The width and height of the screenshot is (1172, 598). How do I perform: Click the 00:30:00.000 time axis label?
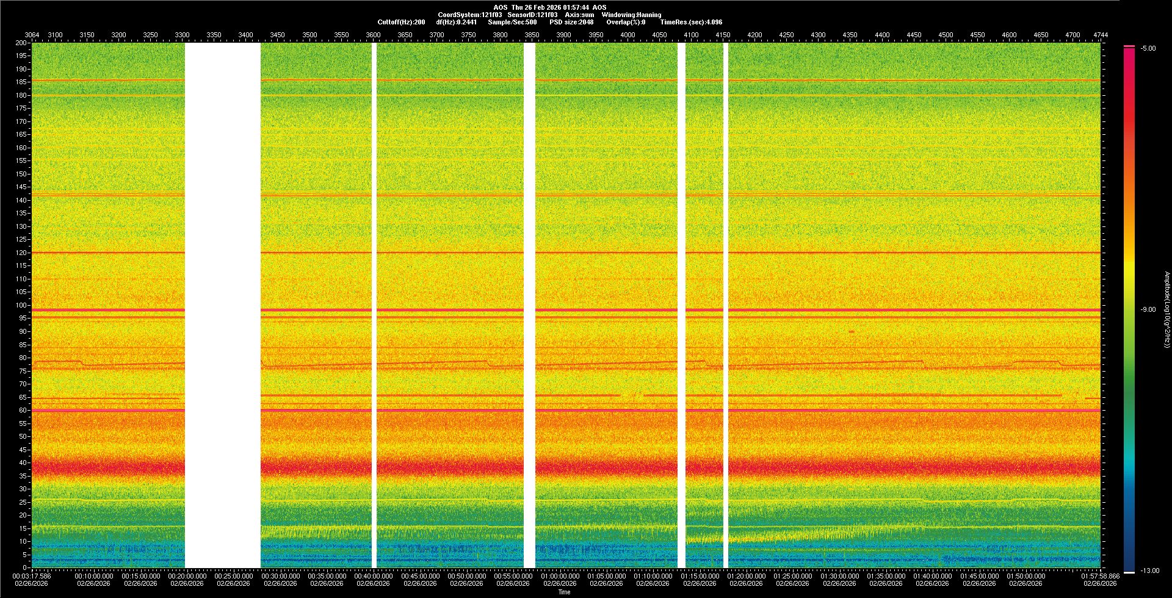[280, 575]
